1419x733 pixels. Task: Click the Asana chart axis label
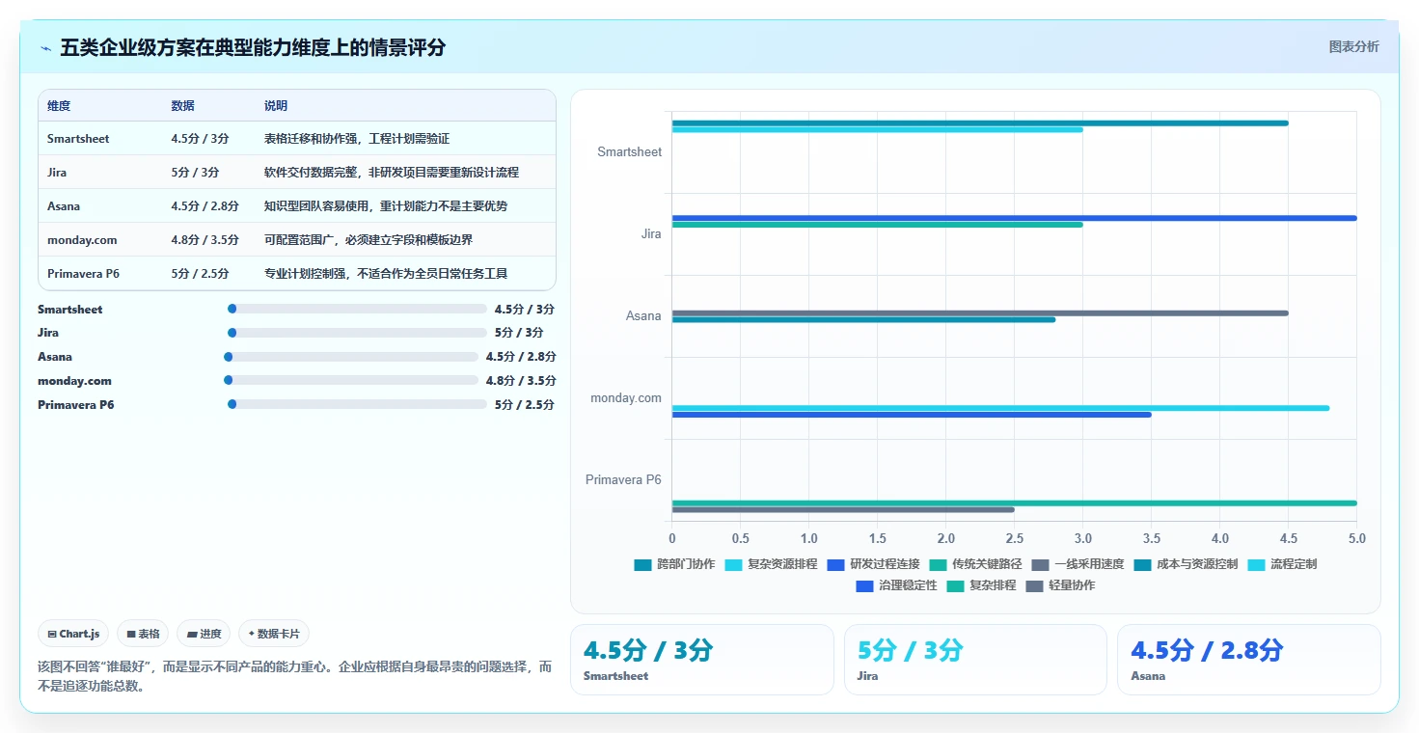(x=643, y=316)
